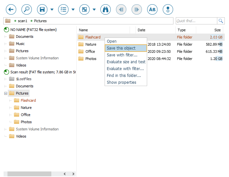
Task: Click 'Show properties' in the context menu
Action: 121,82
